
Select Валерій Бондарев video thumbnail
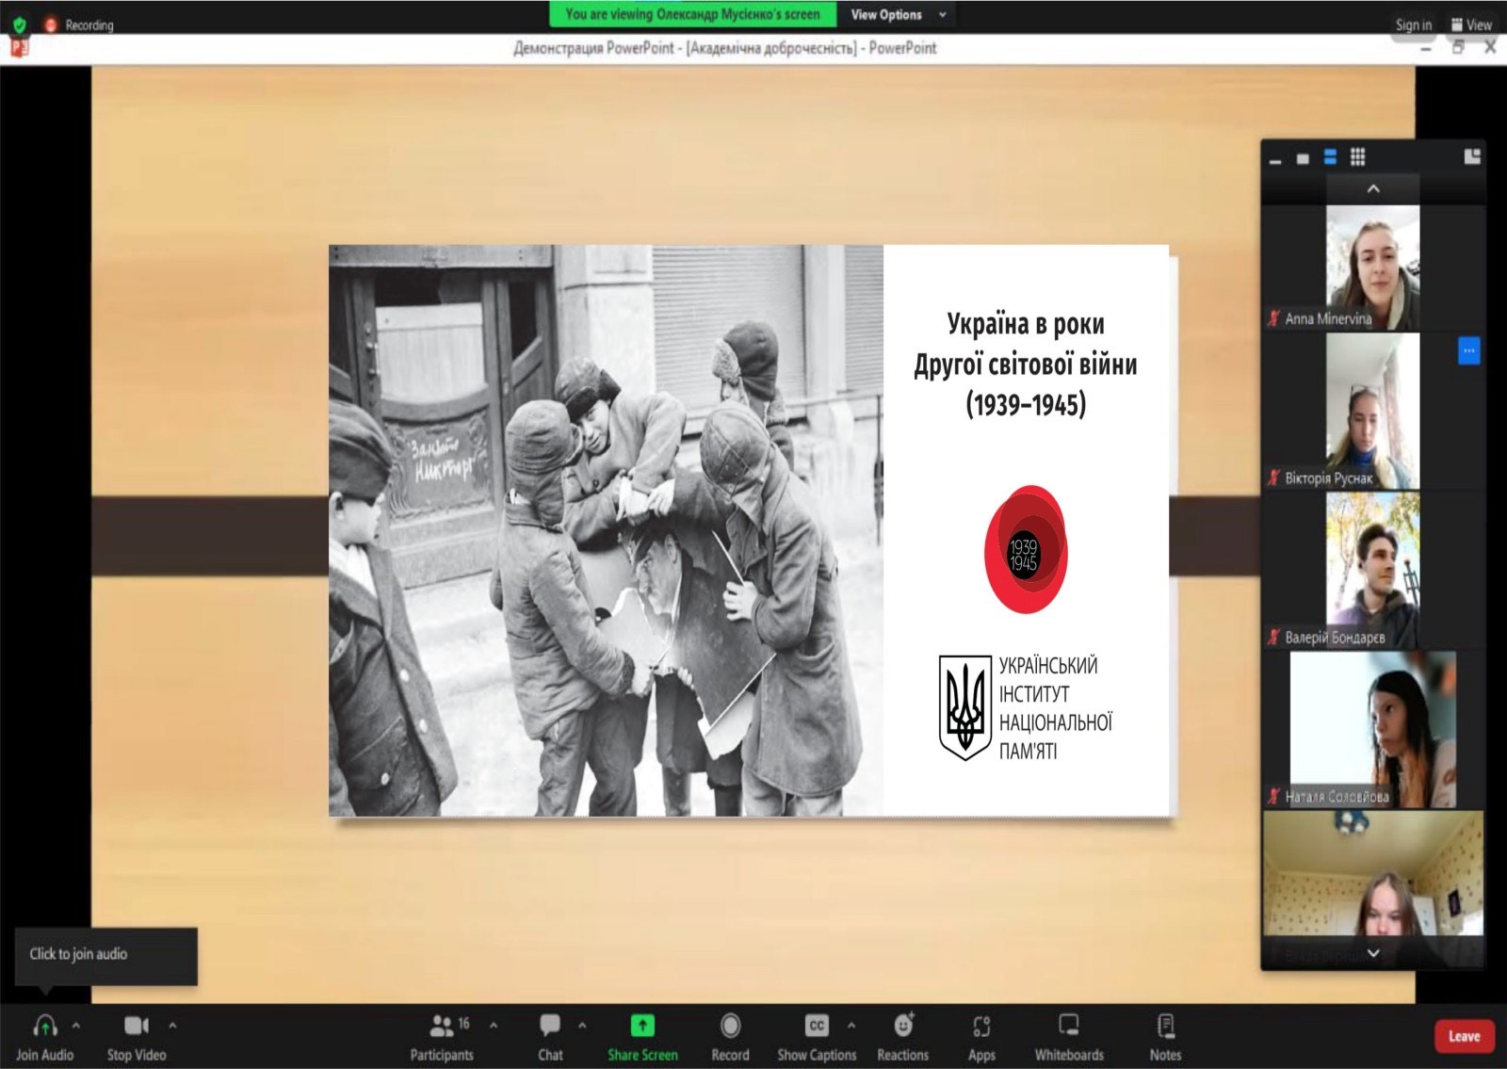pyautogui.click(x=1373, y=571)
